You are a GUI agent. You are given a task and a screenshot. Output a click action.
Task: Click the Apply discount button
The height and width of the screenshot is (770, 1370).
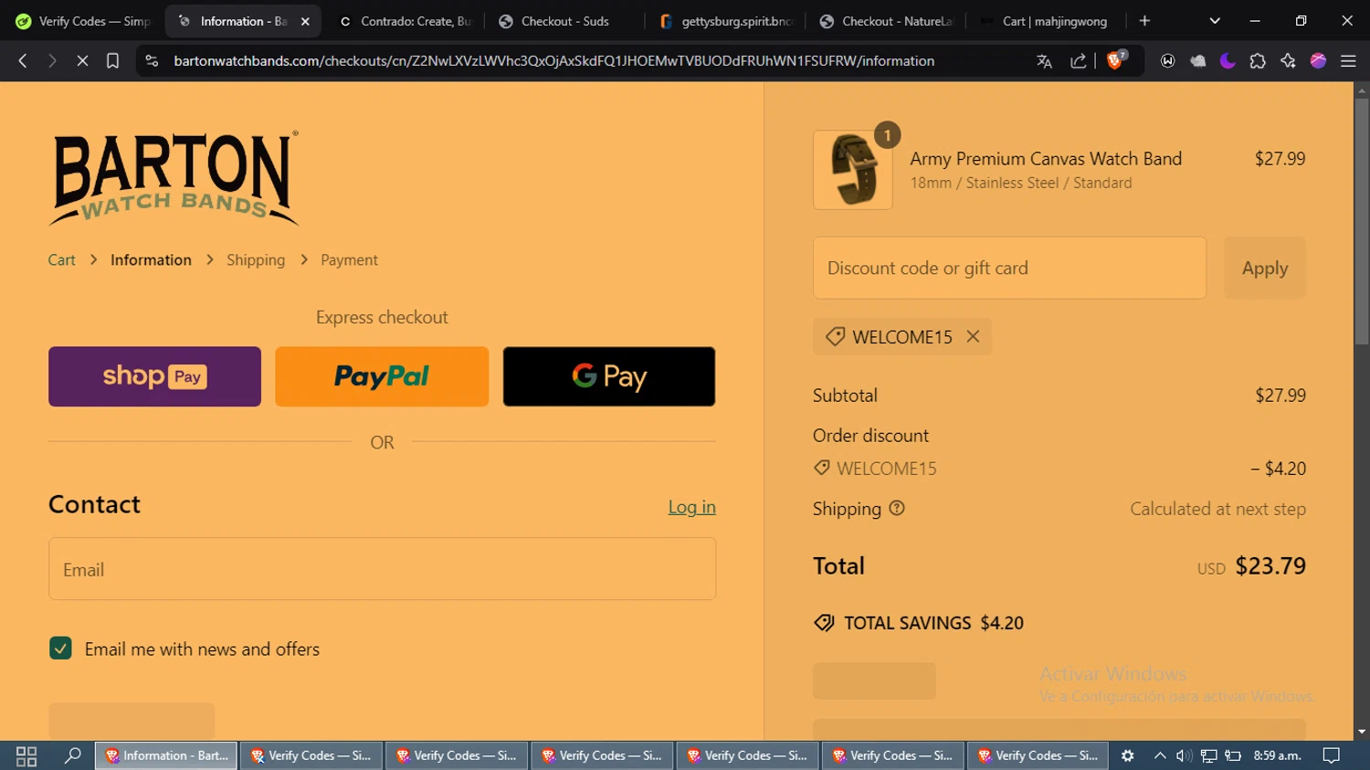(x=1265, y=268)
